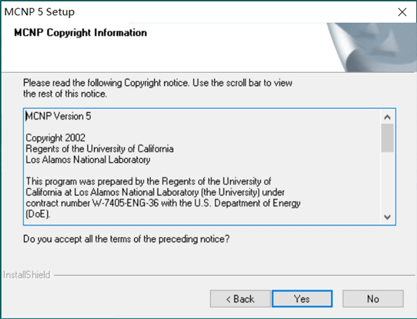417x319 pixels.
Task: Click the "Do you accept all the terms" question
Action: point(126,239)
